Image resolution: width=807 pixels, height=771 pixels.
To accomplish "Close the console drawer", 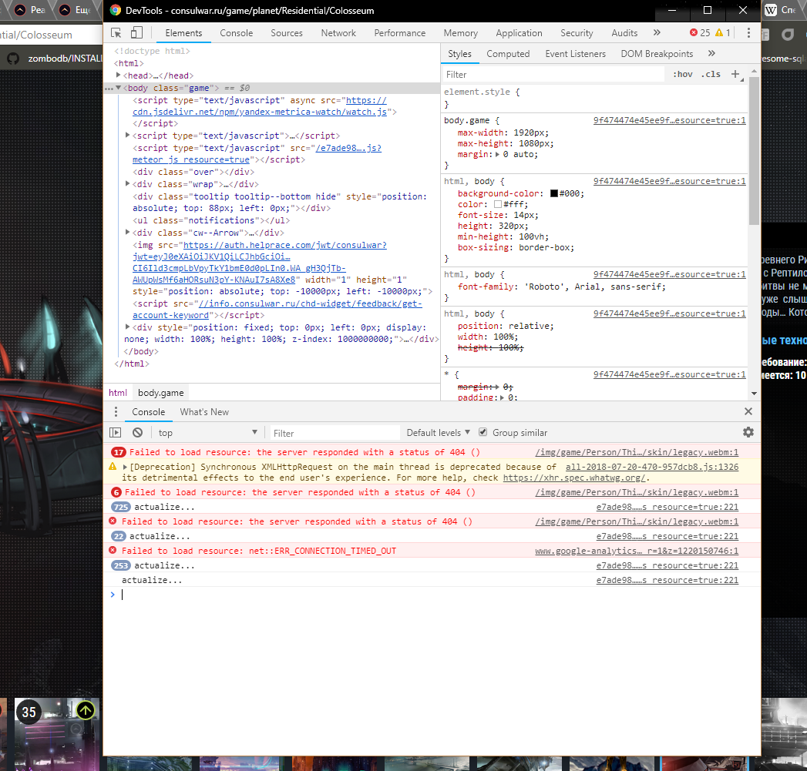I will click(748, 412).
